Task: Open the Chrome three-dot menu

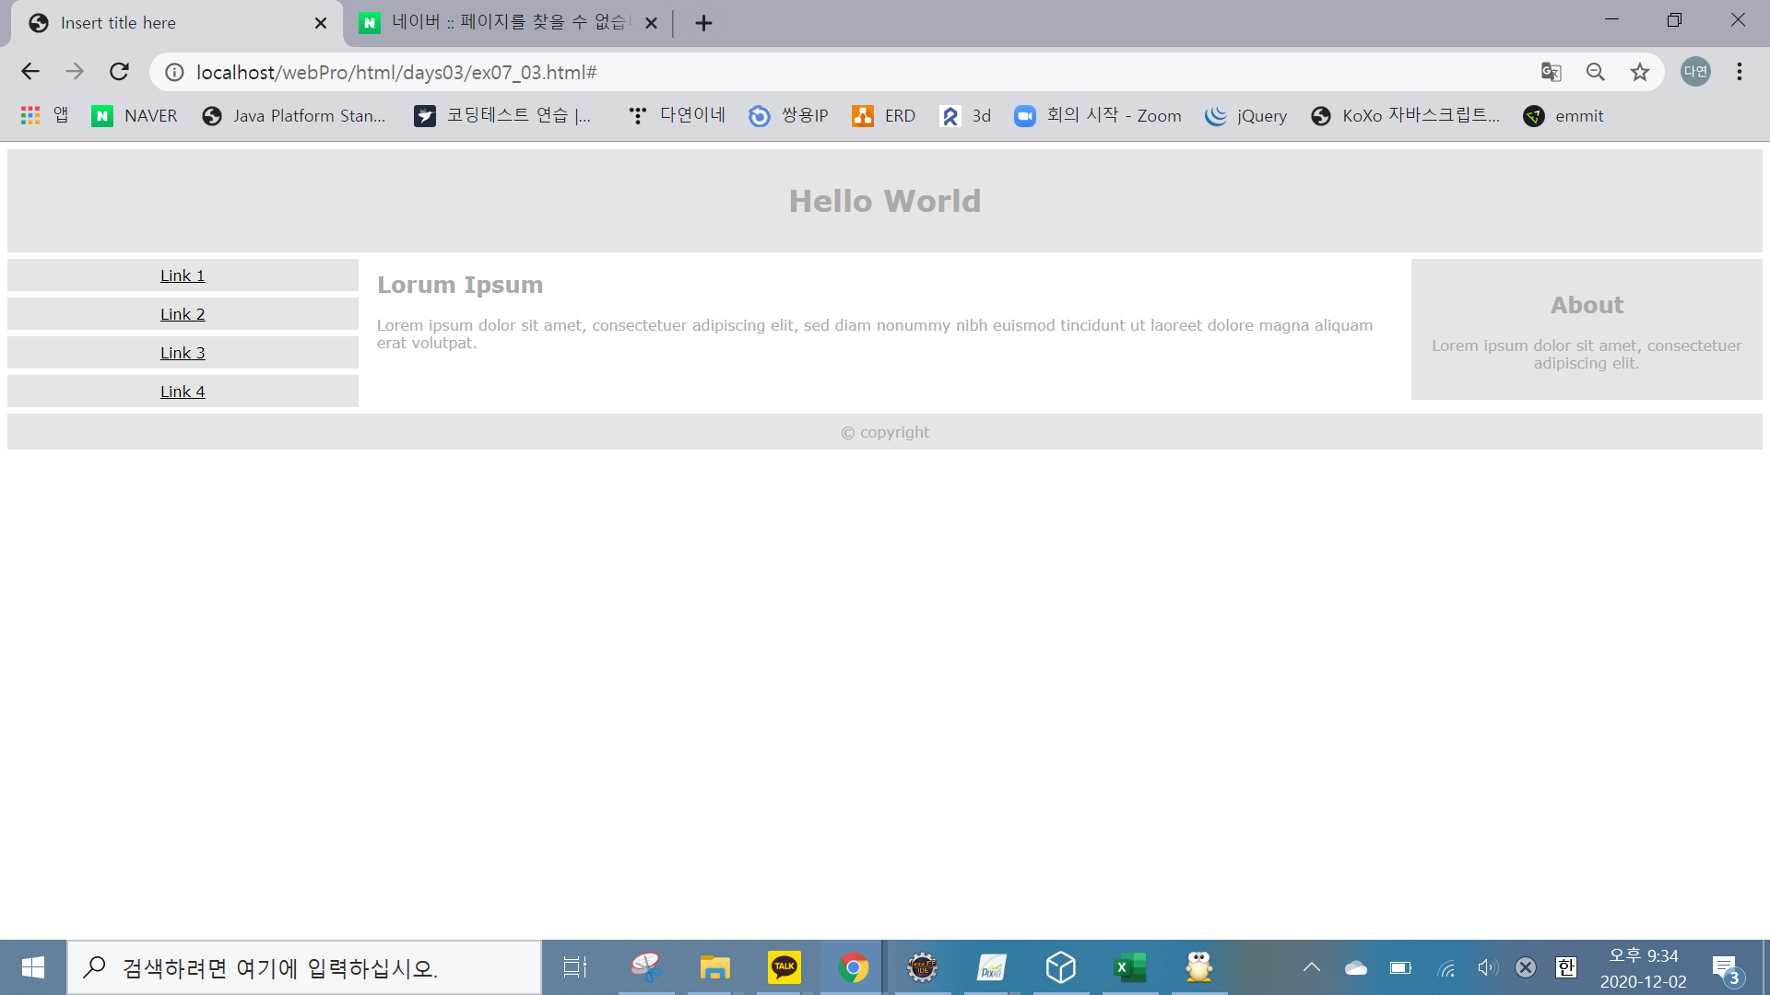Action: (1739, 72)
